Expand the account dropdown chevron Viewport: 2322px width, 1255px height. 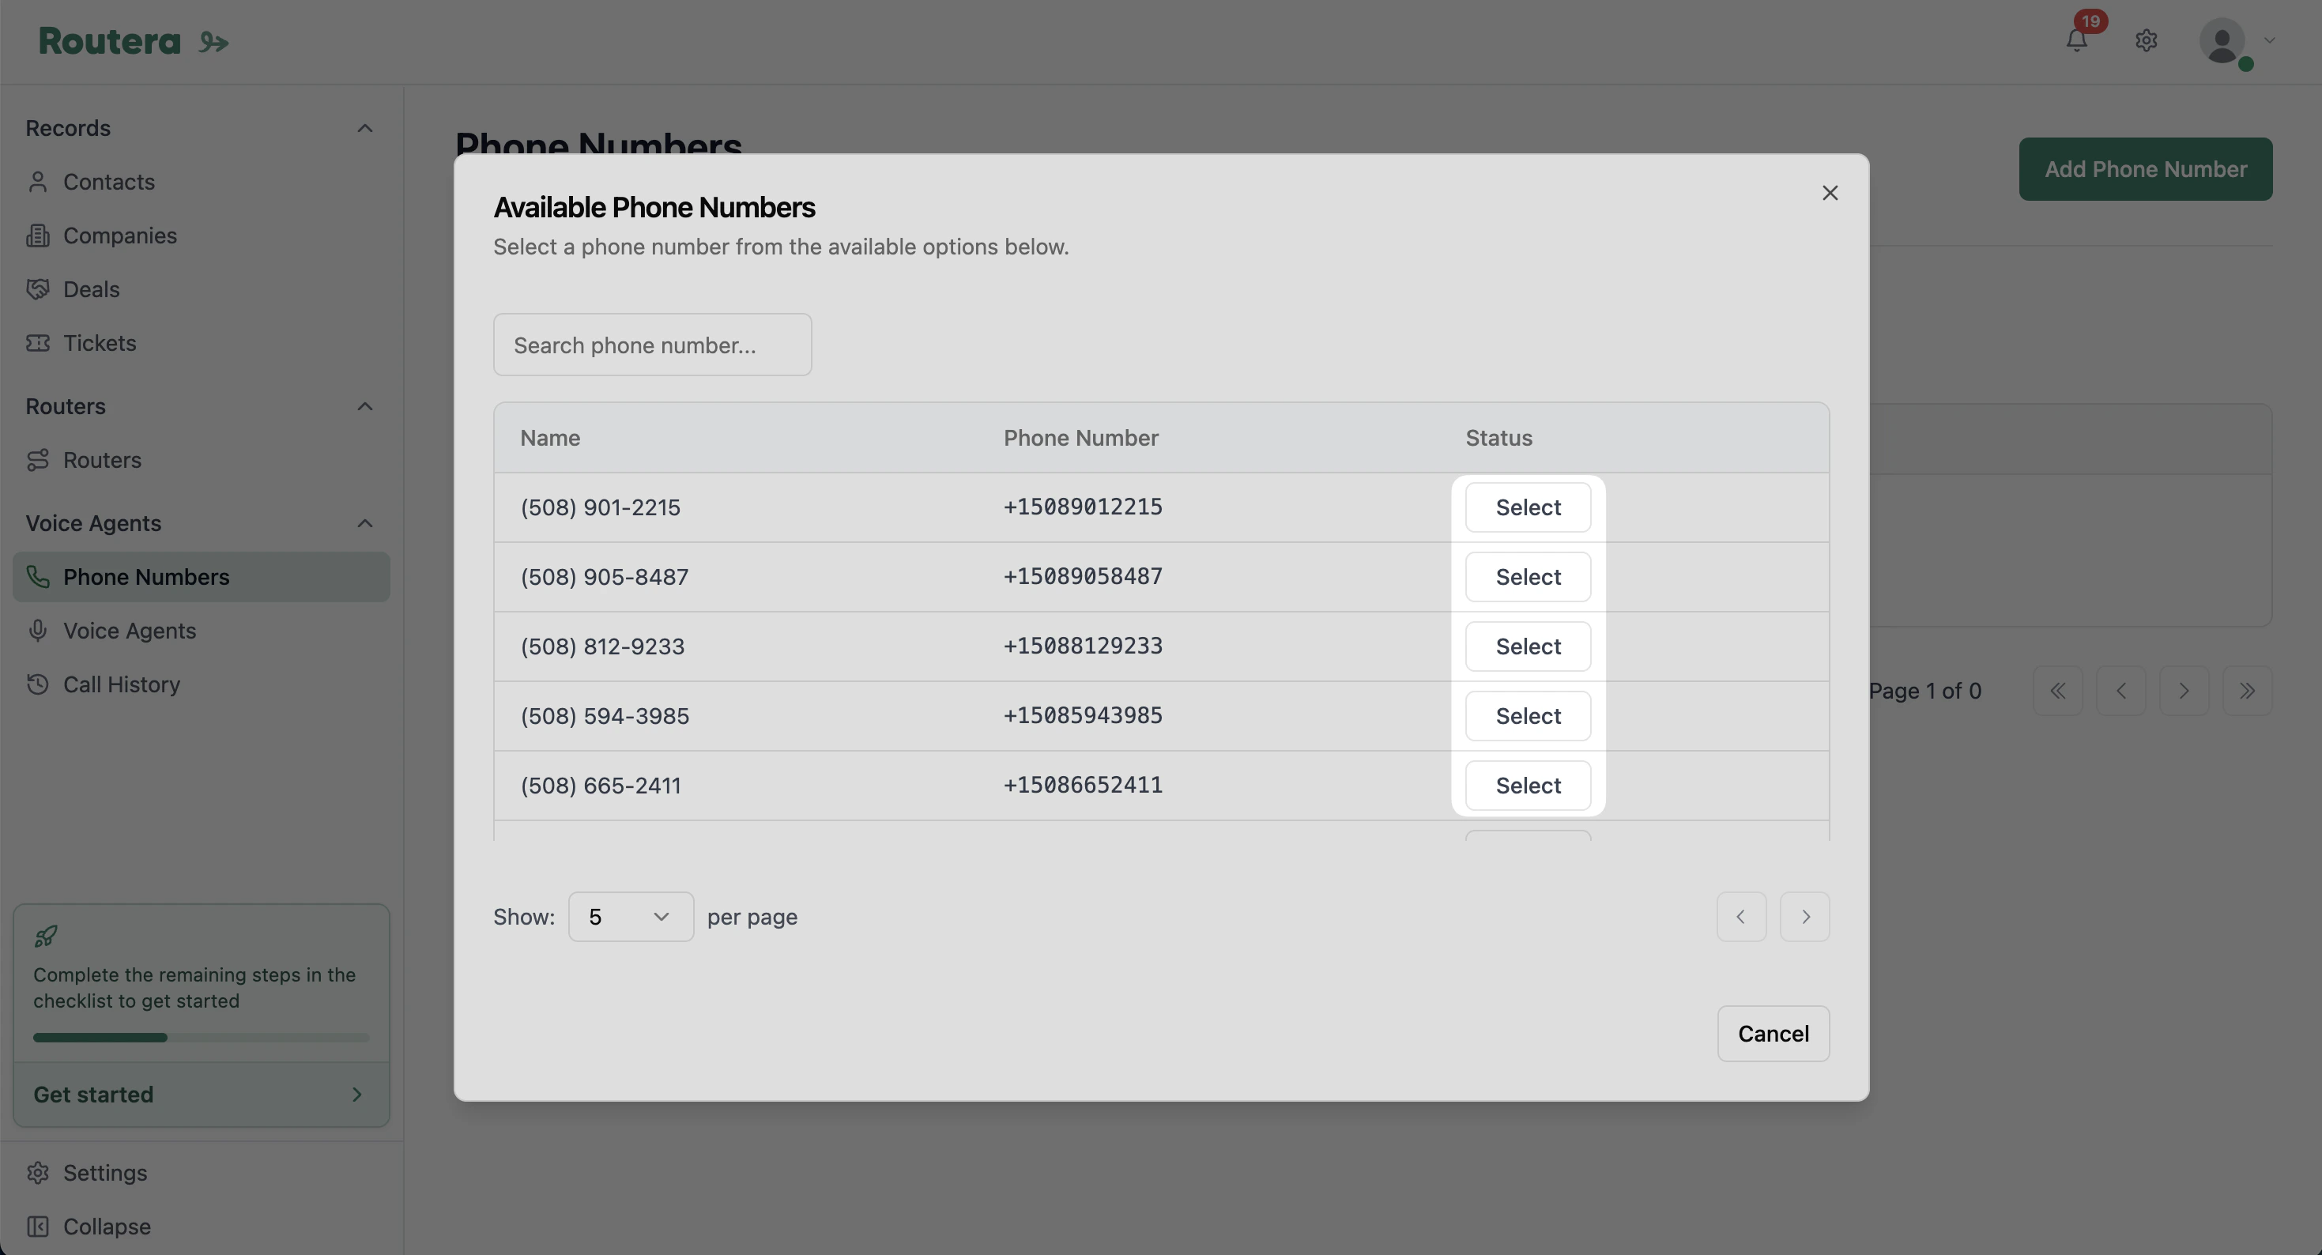pyautogui.click(x=2270, y=40)
